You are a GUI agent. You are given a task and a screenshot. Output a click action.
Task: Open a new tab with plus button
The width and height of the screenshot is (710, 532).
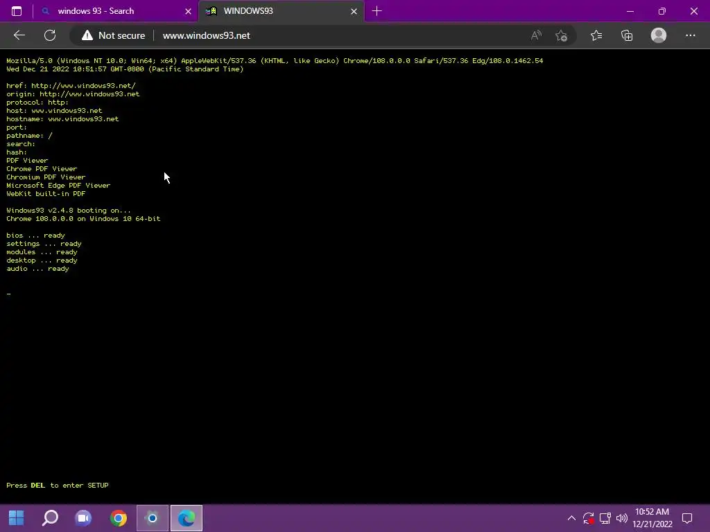[376, 11]
